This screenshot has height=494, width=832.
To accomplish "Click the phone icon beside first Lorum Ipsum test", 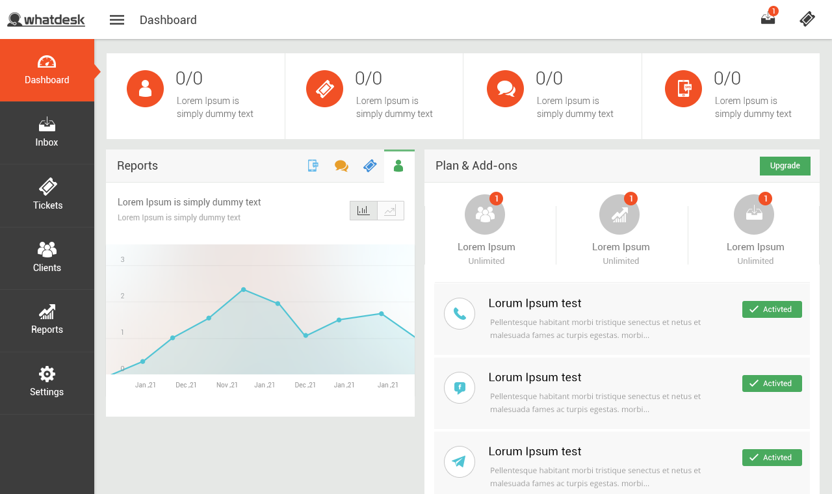I will 460,313.
